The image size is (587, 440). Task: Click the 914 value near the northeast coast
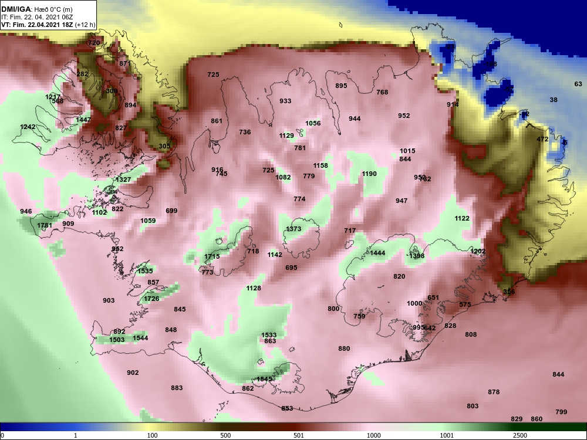453,104
